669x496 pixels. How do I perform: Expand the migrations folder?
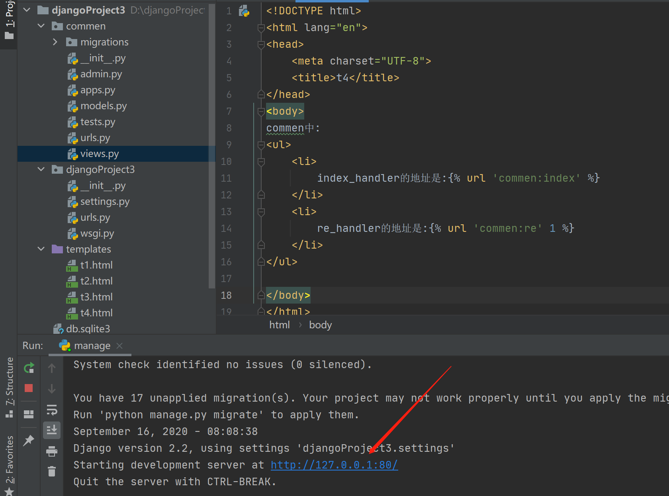pyautogui.click(x=55, y=41)
